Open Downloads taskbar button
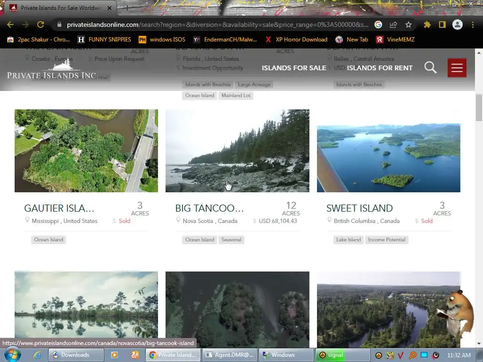483x362 pixels. pyautogui.click(x=76, y=355)
